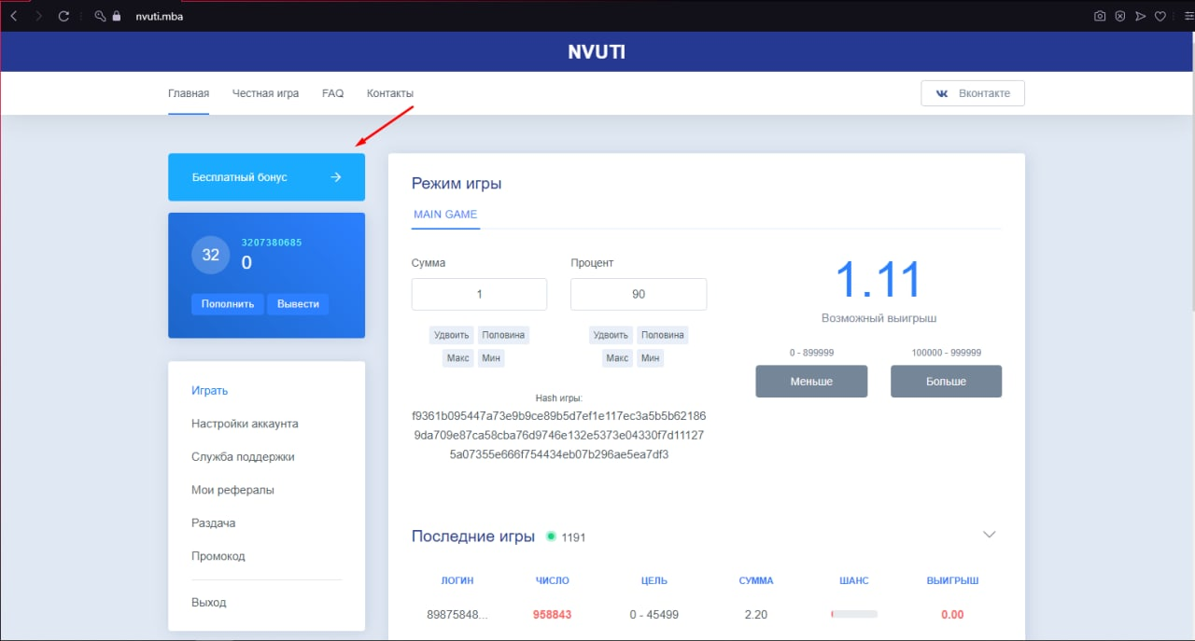This screenshot has height=641, width=1195.
Task: Click Мин under the Процент field
Action: (x=651, y=358)
